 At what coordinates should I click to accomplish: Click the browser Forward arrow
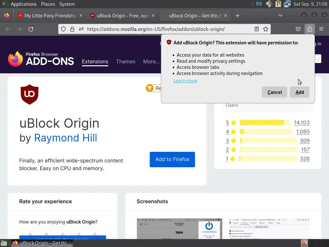[19, 29]
